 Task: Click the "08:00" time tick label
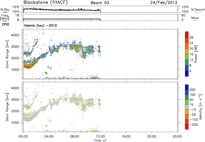click(74, 137)
